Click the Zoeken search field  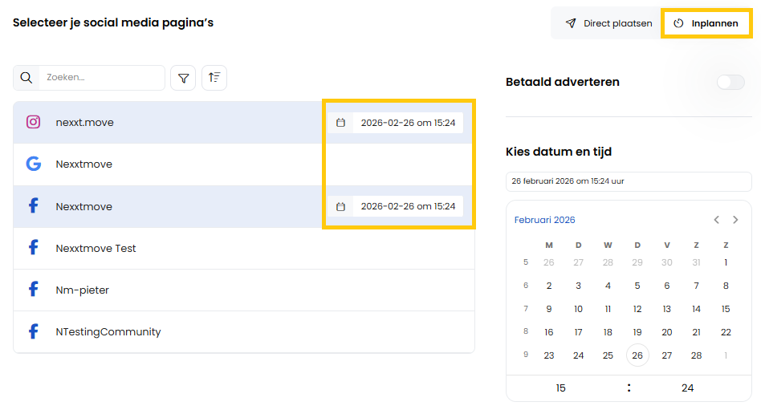[x=101, y=78]
